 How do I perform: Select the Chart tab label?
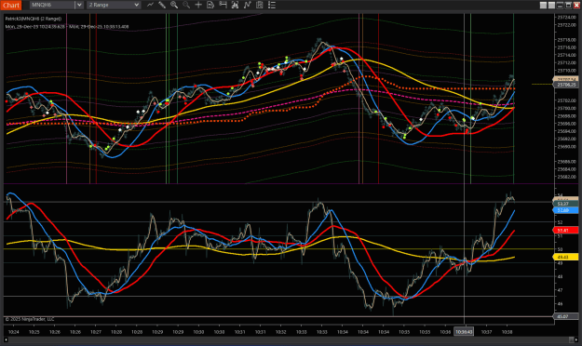point(11,6)
